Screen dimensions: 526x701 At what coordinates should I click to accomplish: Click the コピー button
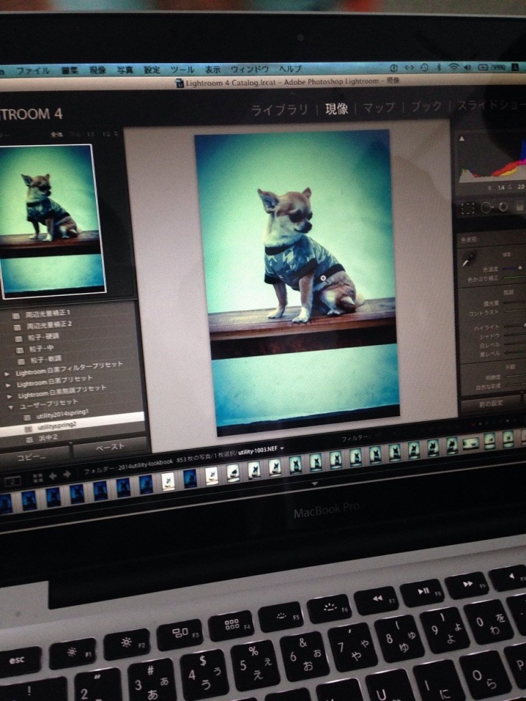pos(32,455)
